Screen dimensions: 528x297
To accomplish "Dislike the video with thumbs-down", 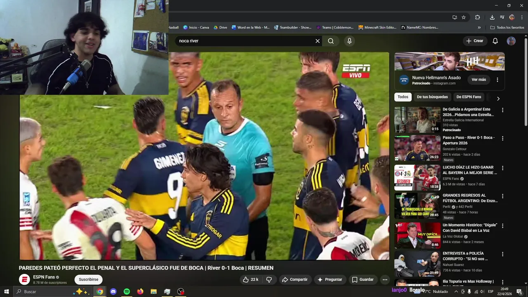I will pos(269,279).
